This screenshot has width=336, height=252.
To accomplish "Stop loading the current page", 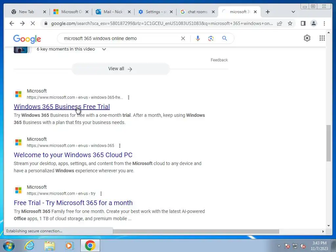I will [x=32, y=23].
